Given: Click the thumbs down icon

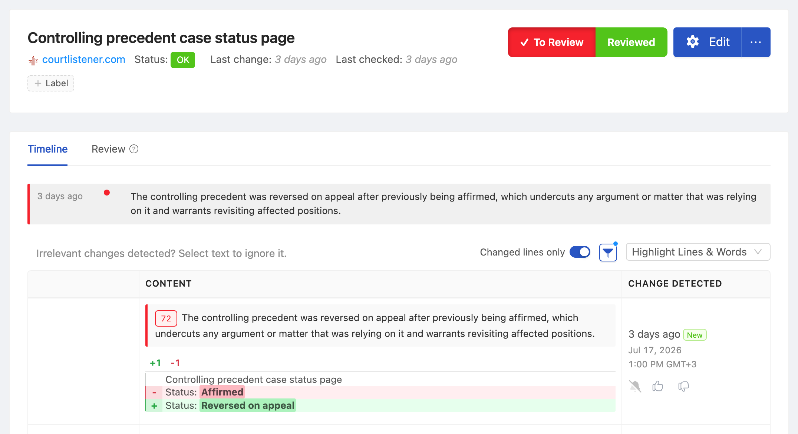Looking at the screenshot, I should (683, 386).
